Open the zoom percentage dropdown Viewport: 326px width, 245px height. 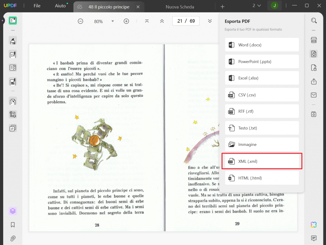112,21
